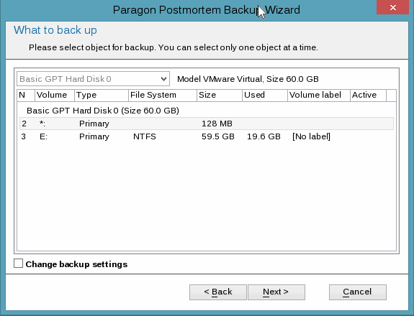Enable the Change backup settings checkbox
Image resolution: width=414 pixels, height=316 pixels.
tap(18, 264)
